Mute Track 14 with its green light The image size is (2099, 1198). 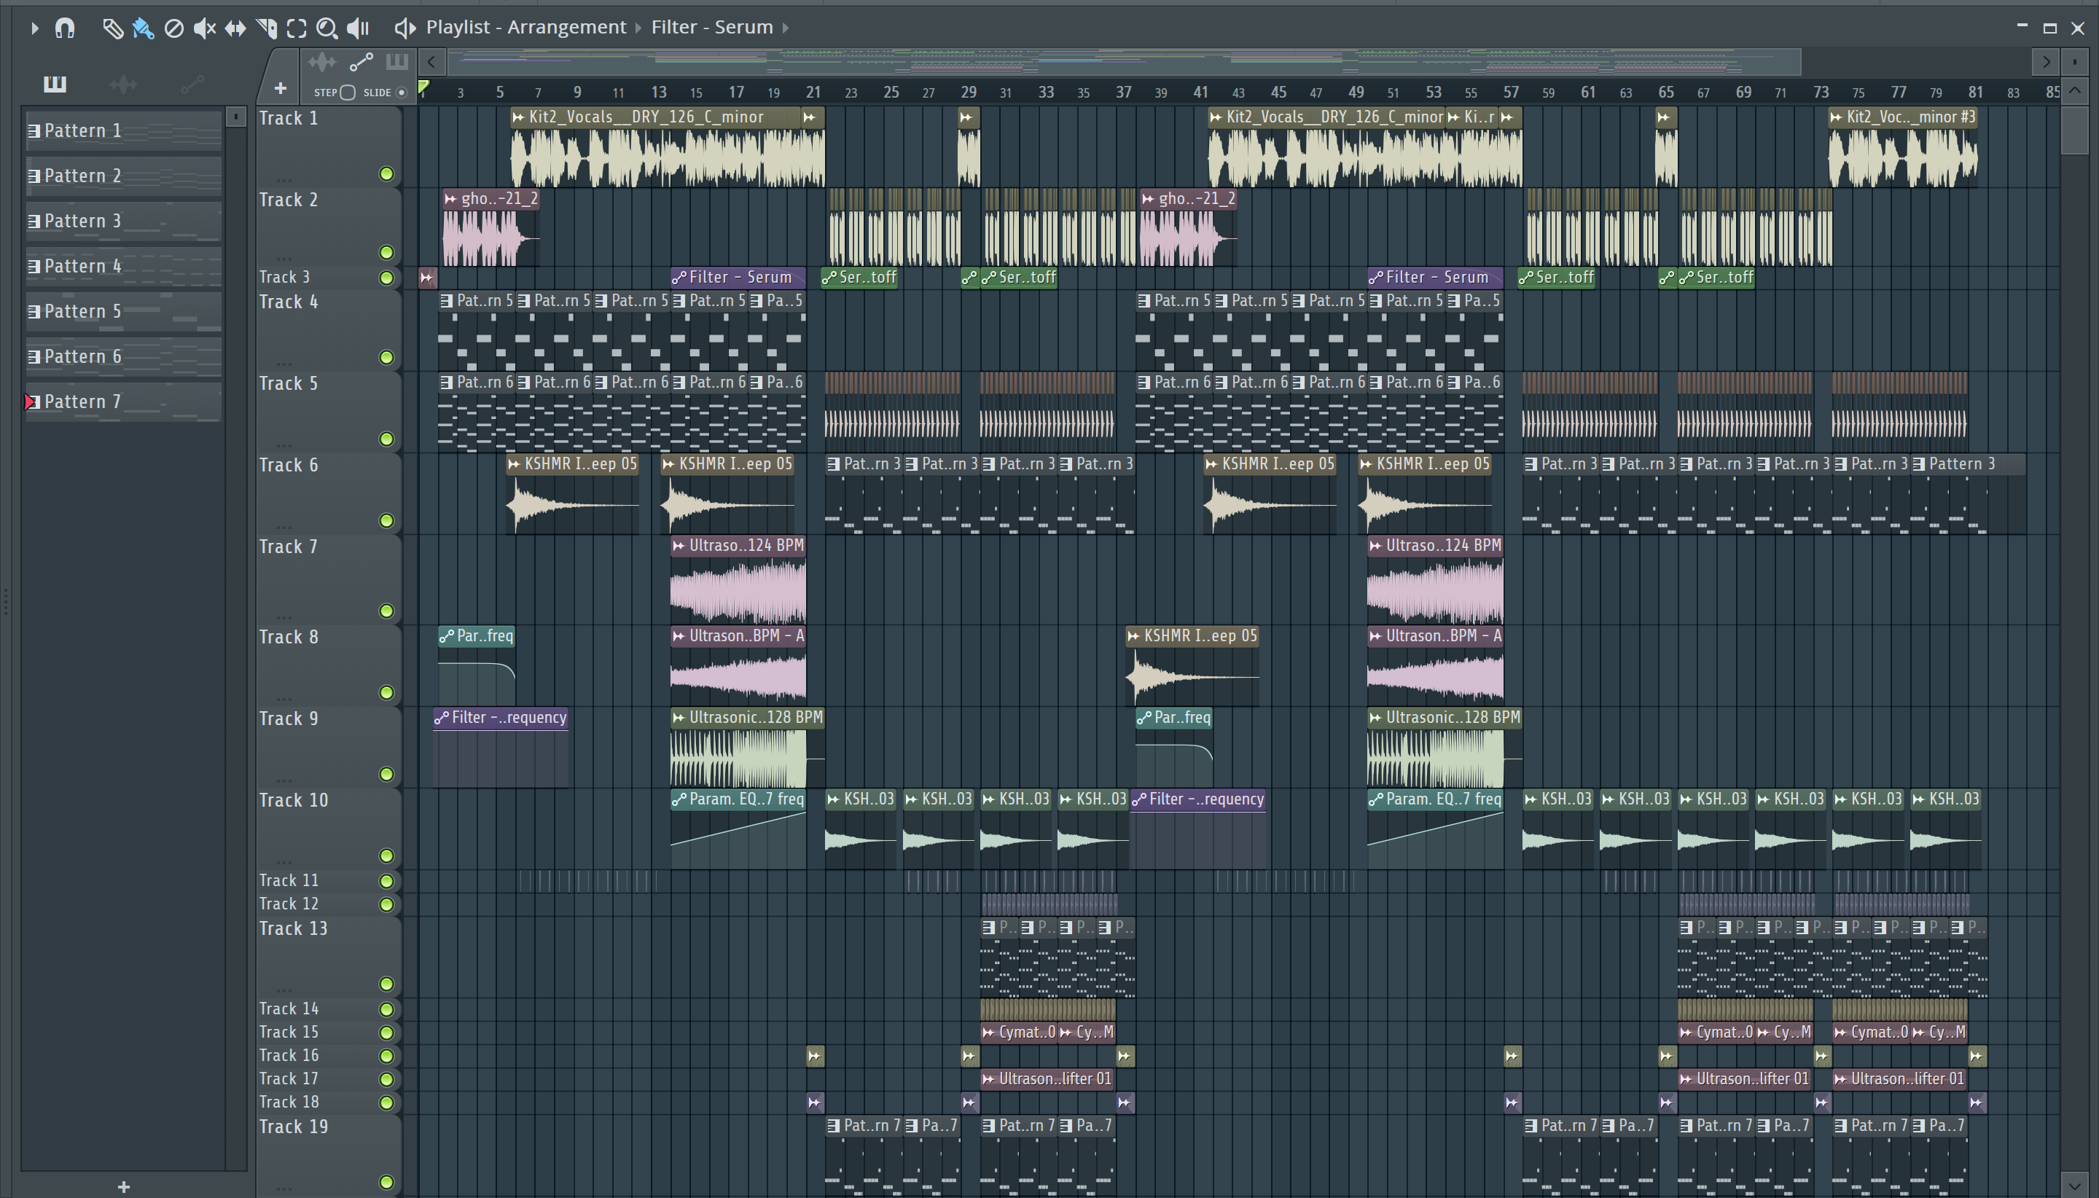click(386, 1009)
